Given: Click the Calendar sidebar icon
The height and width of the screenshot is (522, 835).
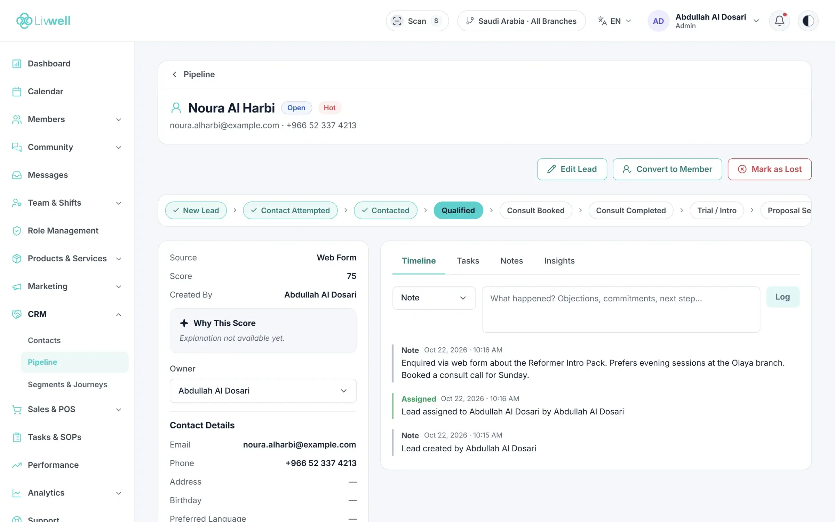Looking at the screenshot, I should click(17, 92).
